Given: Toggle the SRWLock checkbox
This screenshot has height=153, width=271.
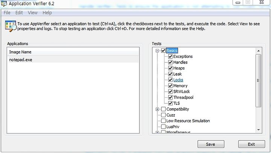Looking at the screenshot, I should (x=171, y=91).
